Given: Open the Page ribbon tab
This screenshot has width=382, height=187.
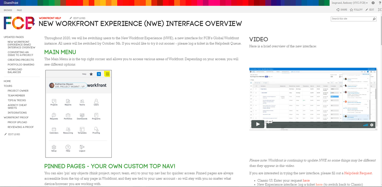Looking at the screenshot, I should click(19, 10).
